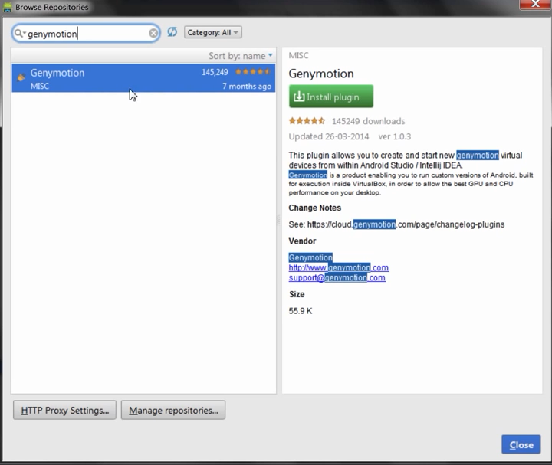Screen dimensions: 552x465
Task: Close the Browse Repositories window with X
Action: pos(535,4)
